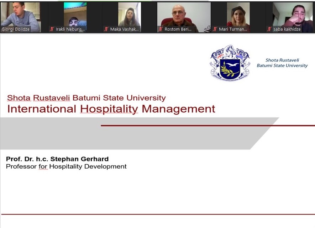Screen dimensions: 315x228
Task: Click muted mic icon beside Rostom Beri
Action: [161, 29]
